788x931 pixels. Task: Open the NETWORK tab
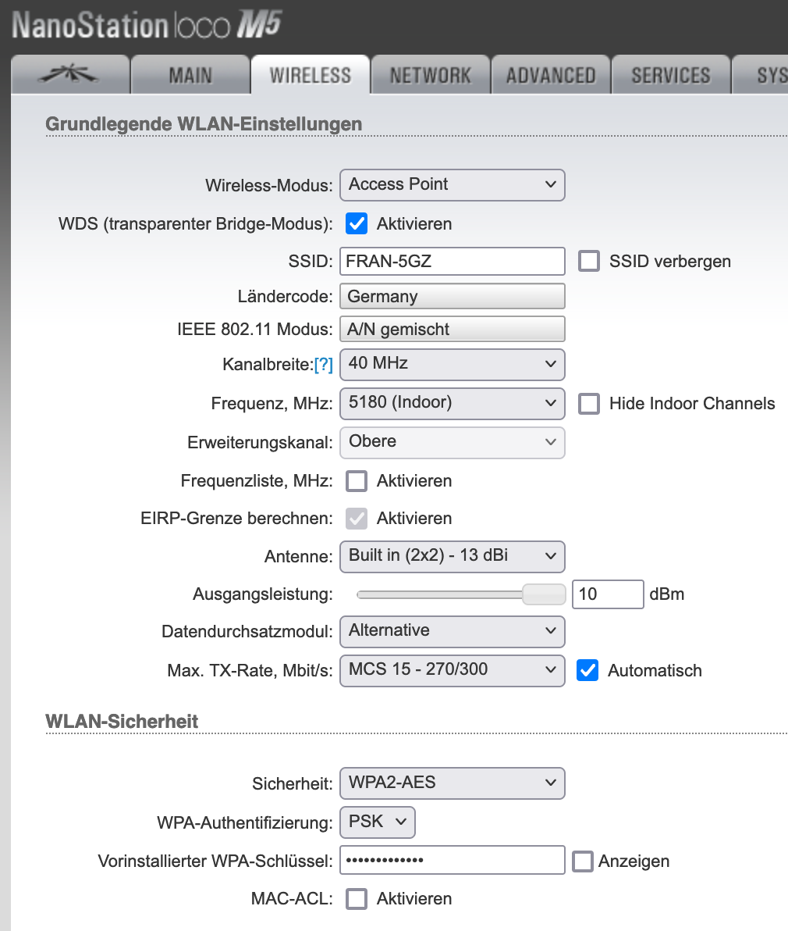[431, 75]
